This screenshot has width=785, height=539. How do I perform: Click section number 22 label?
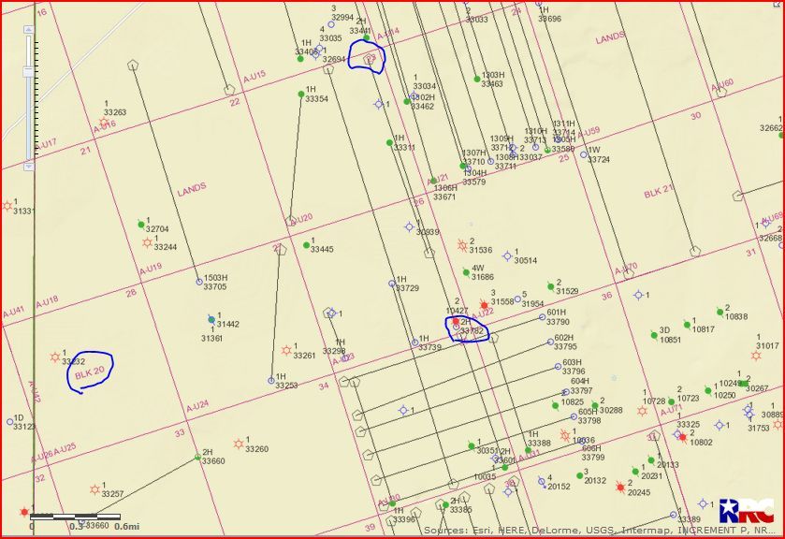235,102
